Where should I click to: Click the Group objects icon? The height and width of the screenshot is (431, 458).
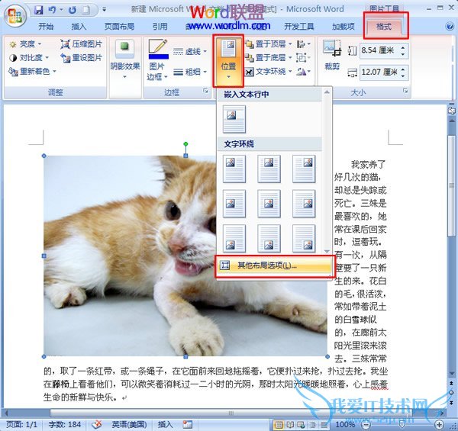click(x=304, y=58)
